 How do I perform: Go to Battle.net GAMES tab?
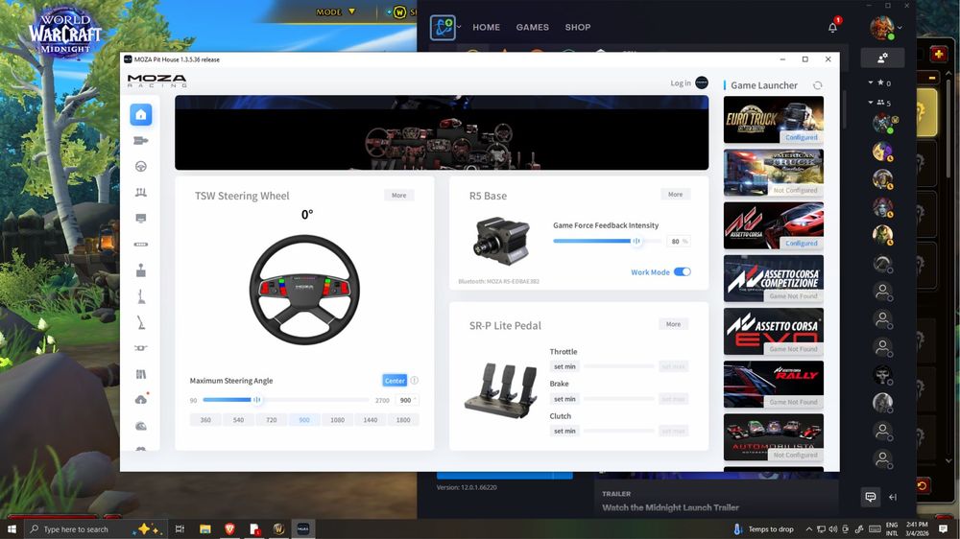(x=532, y=28)
